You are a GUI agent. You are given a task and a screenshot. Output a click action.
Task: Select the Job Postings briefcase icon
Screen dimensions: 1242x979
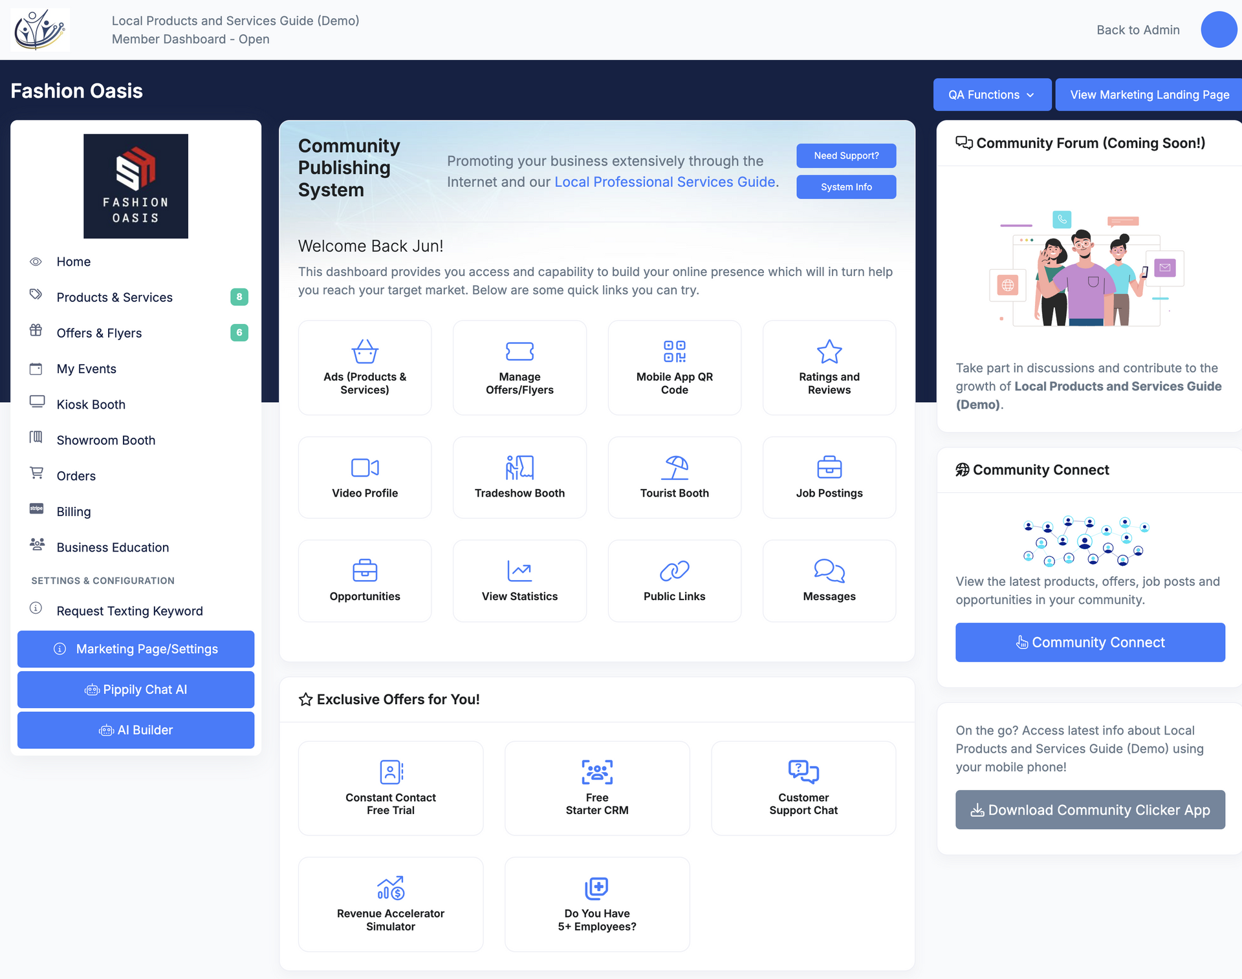pyautogui.click(x=829, y=468)
